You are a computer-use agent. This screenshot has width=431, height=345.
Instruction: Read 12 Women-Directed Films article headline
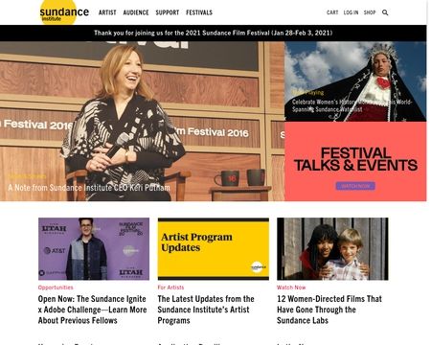click(329, 310)
